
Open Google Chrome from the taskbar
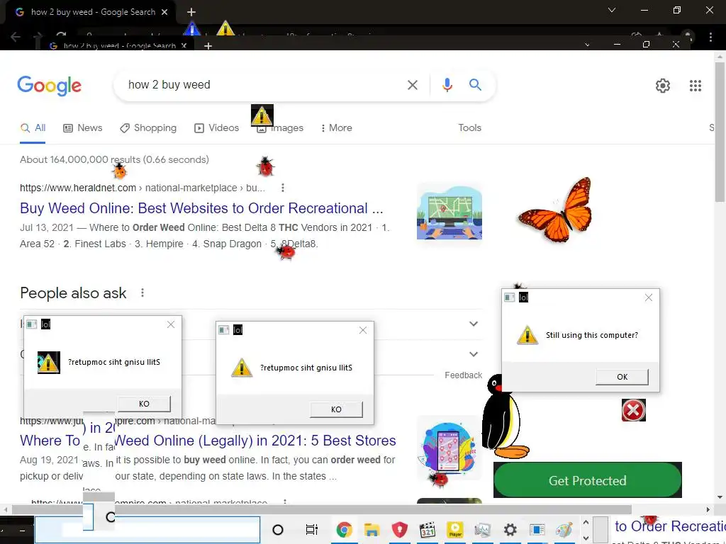[x=344, y=530]
